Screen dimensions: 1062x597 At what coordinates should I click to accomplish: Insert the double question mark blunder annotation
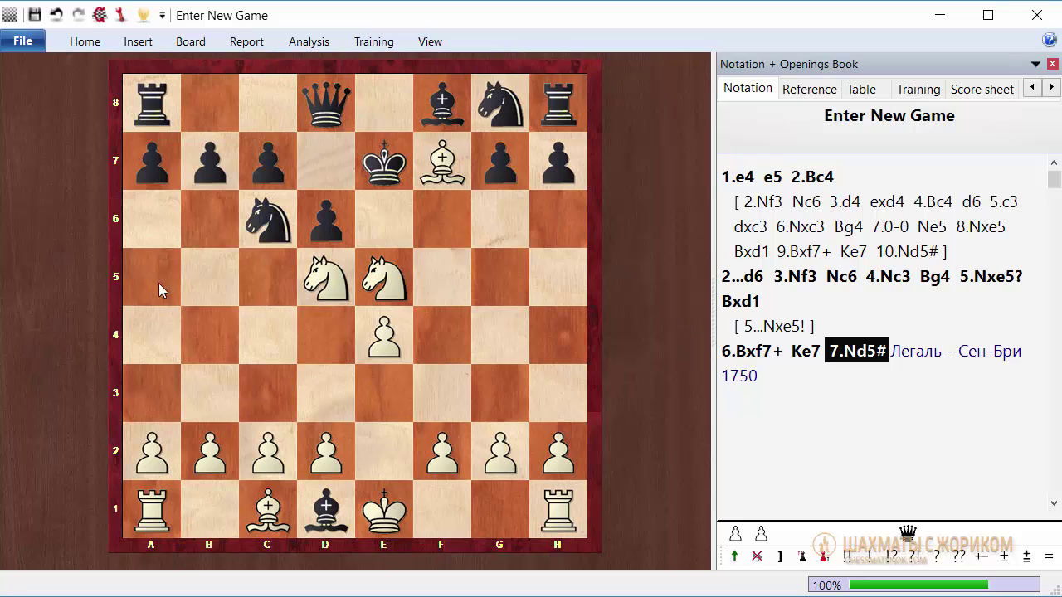(x=958, y=556)
